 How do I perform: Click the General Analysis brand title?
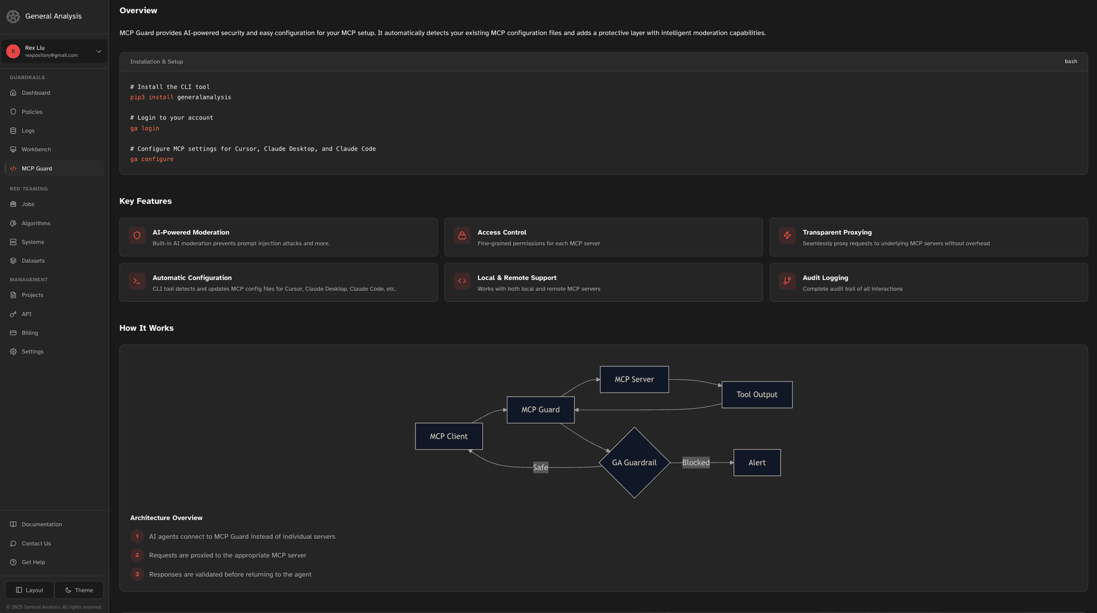(x=53, y=17)
